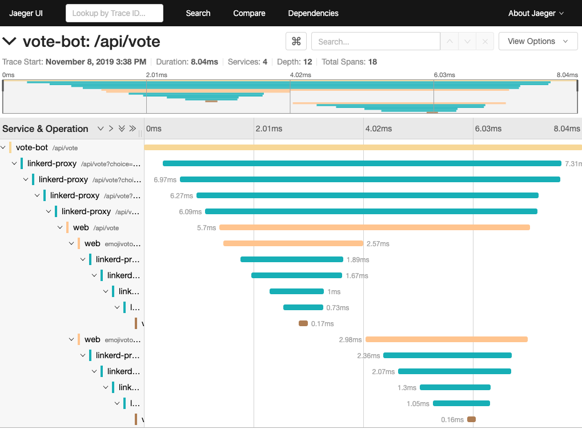The width and height of the screenshot is (582, 437).
Task: Go to next search result arrow
Action: click(x=467, y=41)
